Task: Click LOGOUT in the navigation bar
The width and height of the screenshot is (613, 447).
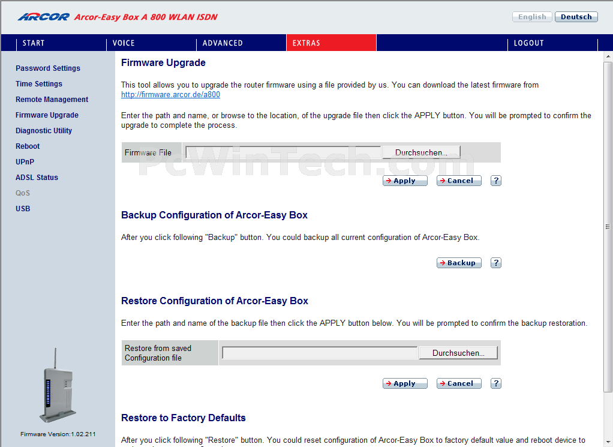Action: click(528, 43)
